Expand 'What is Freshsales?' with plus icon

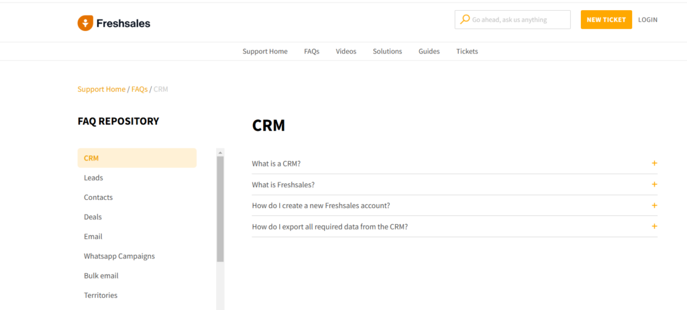click(x=654, y=185)
